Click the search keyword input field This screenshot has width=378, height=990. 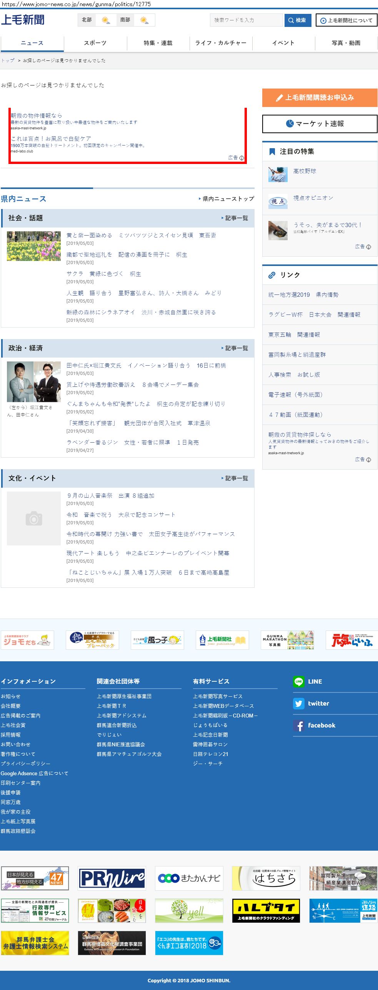(246, 20)
